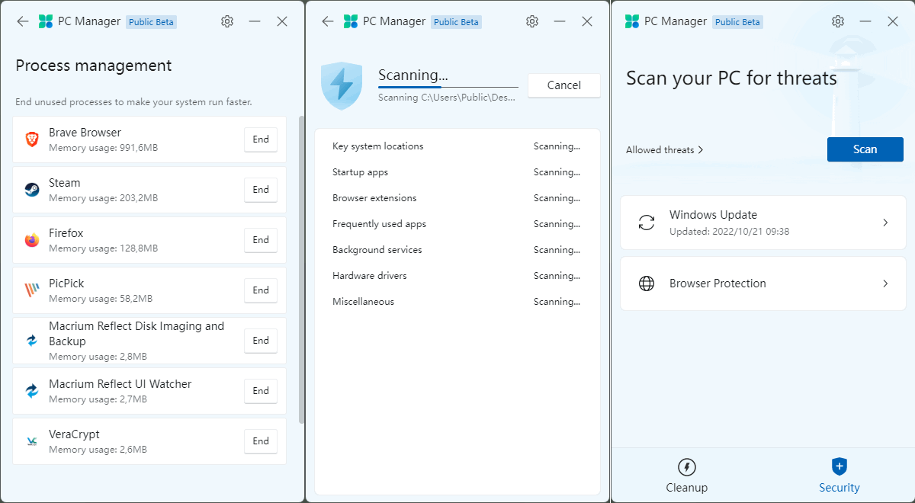Click the PicPick app icon
Image resolution: width=915 pixels, height=503 pixels.
coord(32,290)
